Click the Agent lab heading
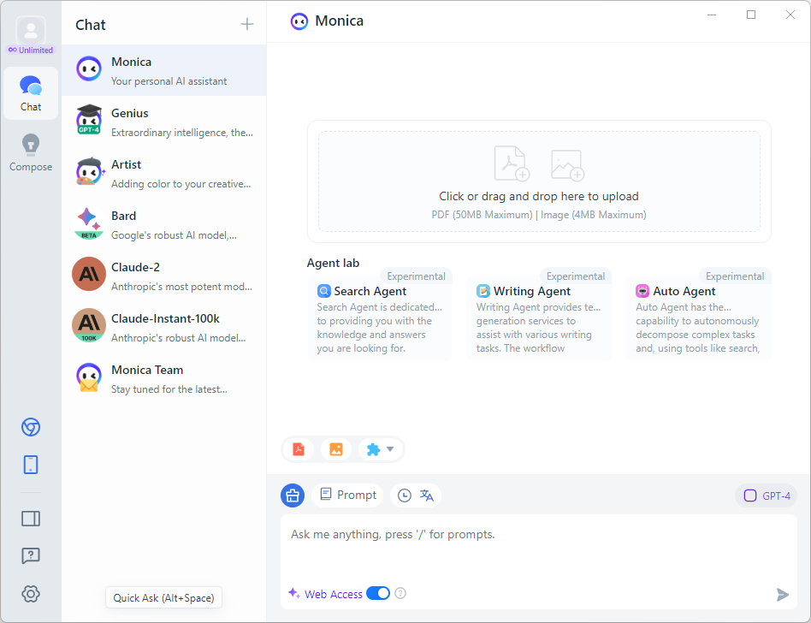This screenshot has height=623, width=811. (333, 263)
